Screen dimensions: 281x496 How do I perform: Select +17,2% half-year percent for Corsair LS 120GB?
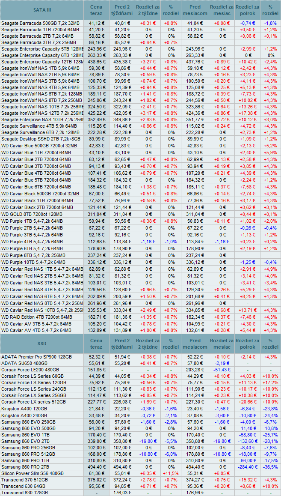[x=271, y=382]
